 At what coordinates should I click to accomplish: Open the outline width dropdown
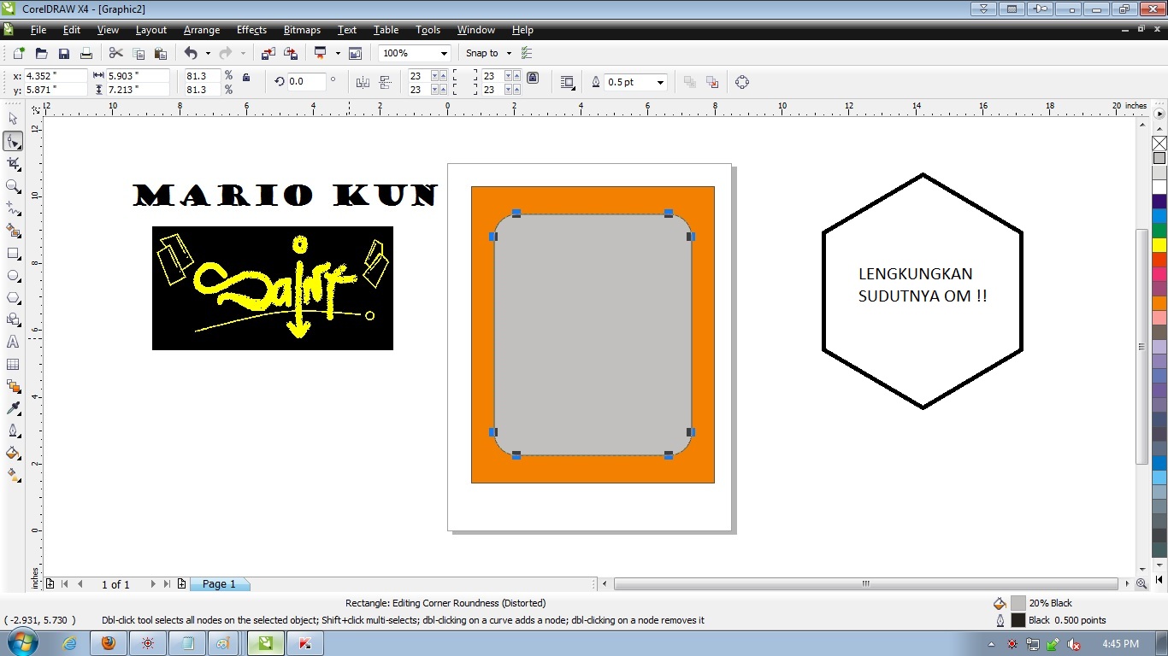(660, 82)
